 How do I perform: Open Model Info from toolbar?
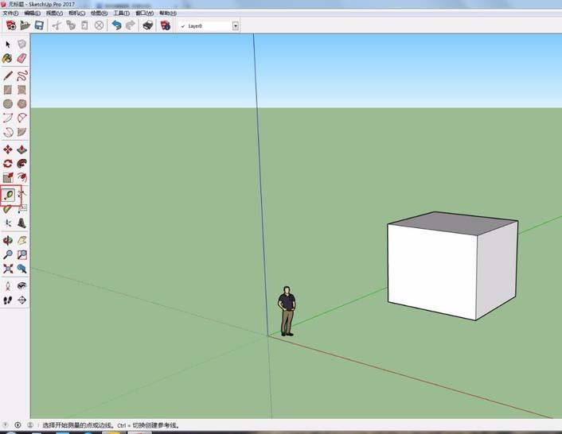166,25
